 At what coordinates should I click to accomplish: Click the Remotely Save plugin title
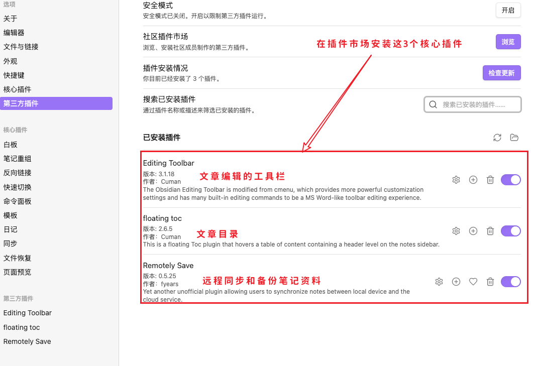(x=168, y=266)
